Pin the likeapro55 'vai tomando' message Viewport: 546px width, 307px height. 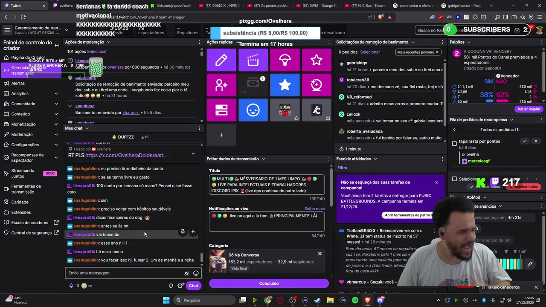point(183,232)
